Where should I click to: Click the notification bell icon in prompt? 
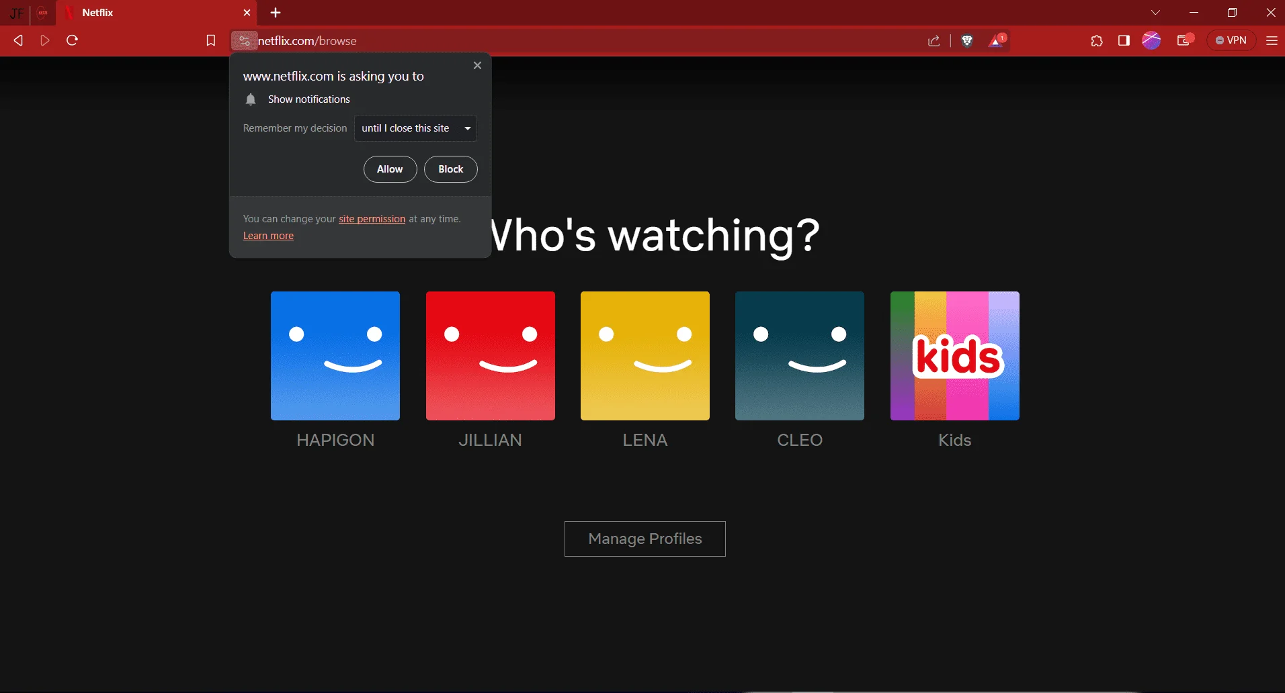251,99
